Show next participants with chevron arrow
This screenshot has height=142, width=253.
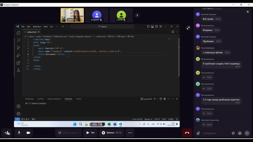(137, 15)
